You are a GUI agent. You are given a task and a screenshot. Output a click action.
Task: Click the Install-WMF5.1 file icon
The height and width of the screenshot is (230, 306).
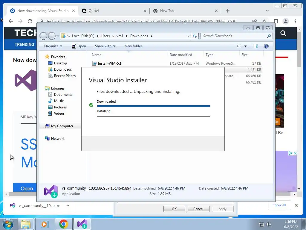(94, 63)
